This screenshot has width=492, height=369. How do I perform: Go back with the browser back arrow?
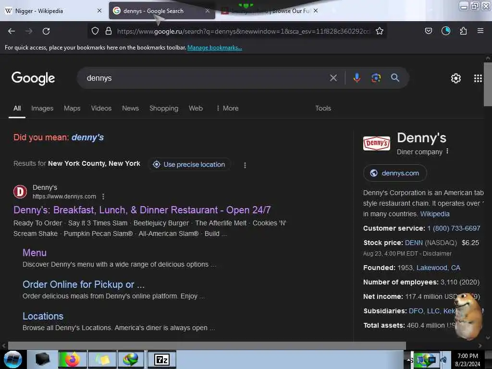(12, 31)
